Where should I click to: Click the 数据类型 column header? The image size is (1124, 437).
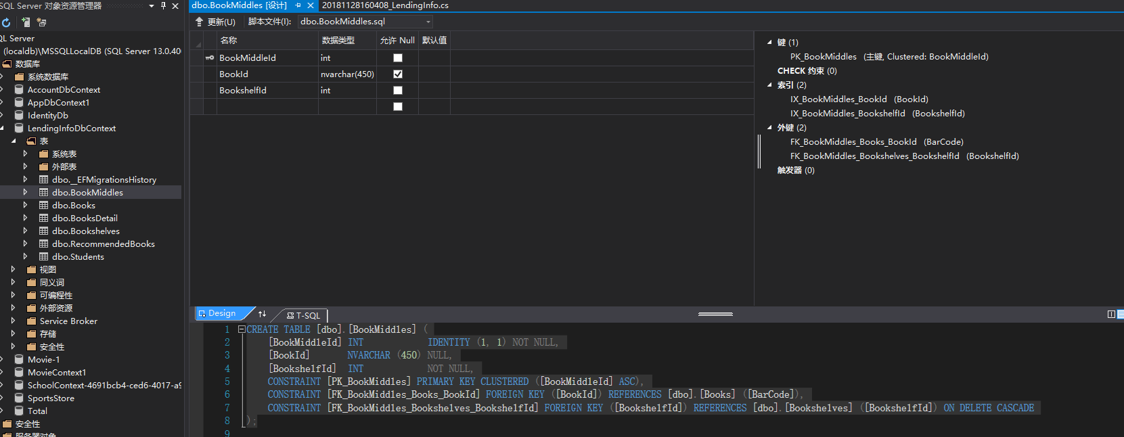click(347, 41)
